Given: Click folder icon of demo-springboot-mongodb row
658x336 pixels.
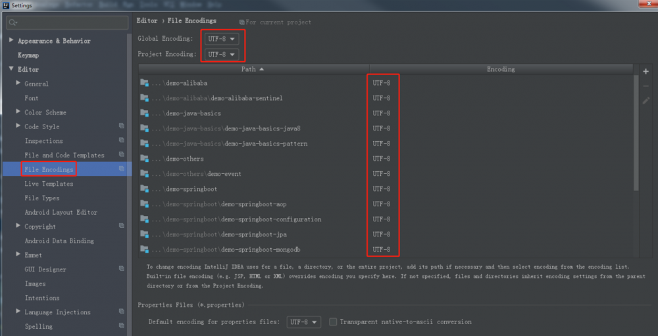Looking at the screenshot, I should (144, 249).
